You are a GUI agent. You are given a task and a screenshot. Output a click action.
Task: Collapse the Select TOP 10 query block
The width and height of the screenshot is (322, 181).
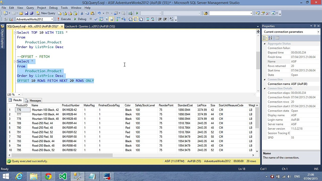coord(15,33)
